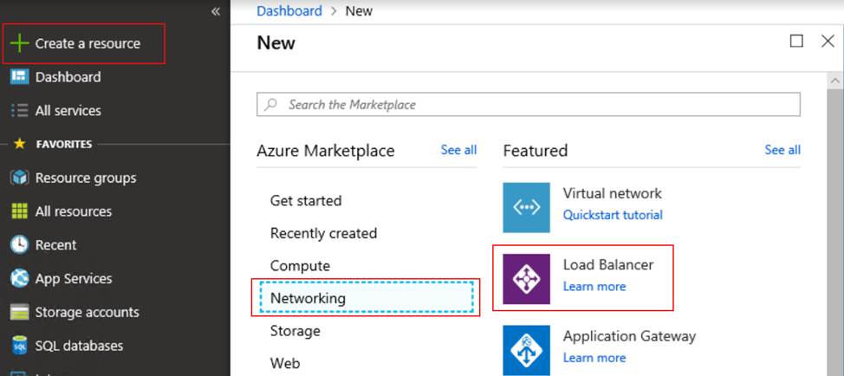Click the All services list icon
This screenshot has height=376, width=844.
[19, 111]
